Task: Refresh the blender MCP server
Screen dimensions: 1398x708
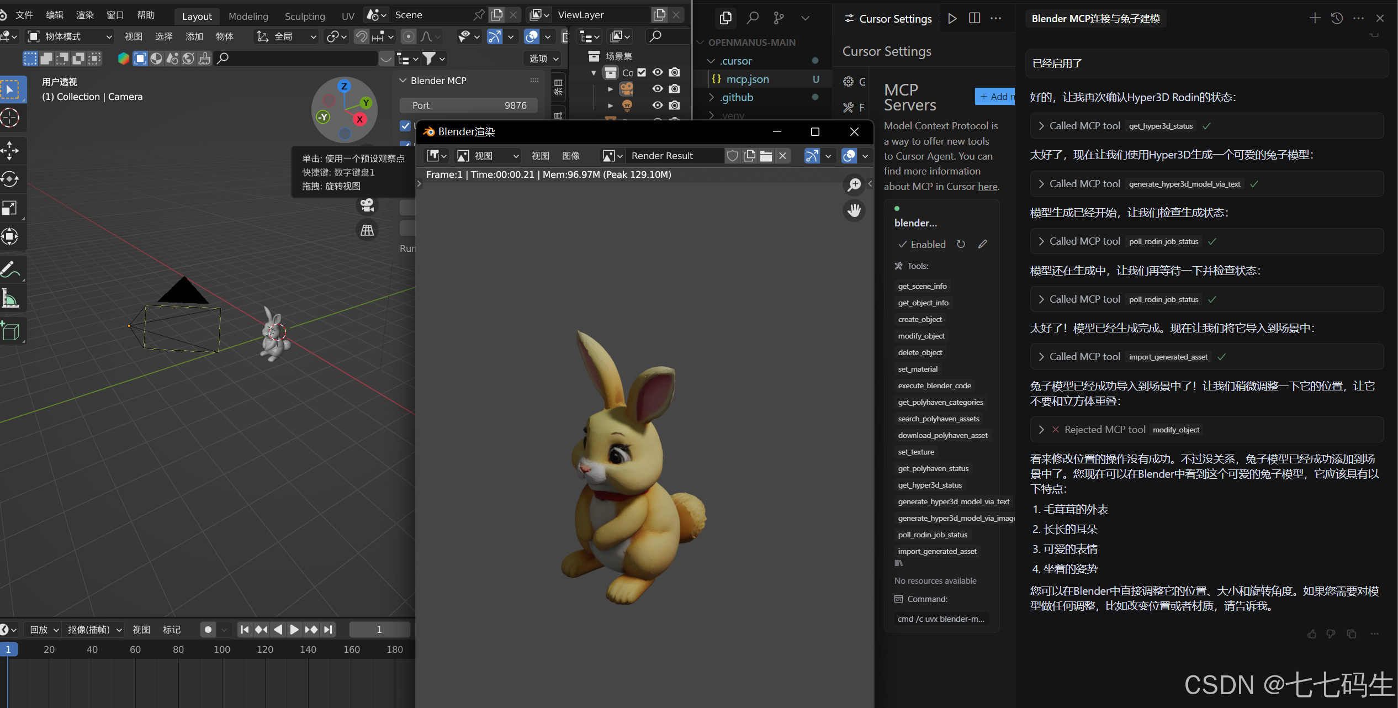Action: (961, 244)
